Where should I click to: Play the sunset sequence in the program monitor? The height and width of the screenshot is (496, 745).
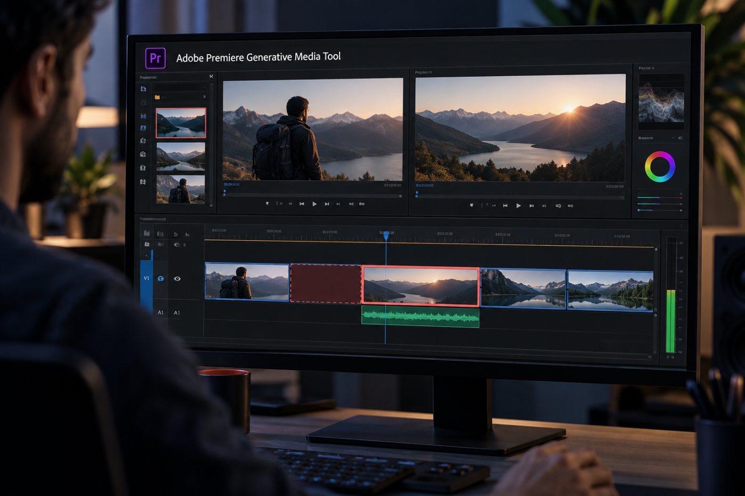tap(518, 205)
